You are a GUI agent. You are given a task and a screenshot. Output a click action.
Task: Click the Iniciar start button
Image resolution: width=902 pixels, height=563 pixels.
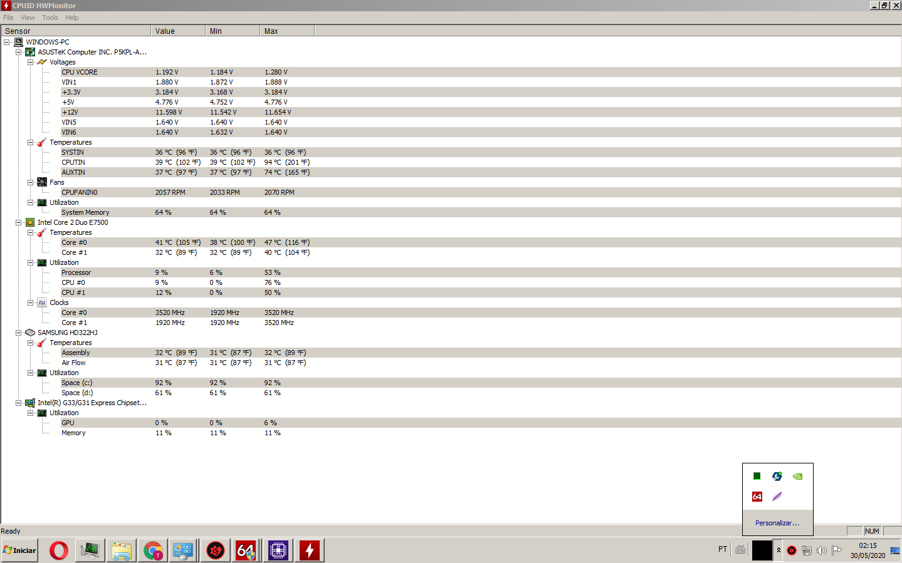[19, 550]
